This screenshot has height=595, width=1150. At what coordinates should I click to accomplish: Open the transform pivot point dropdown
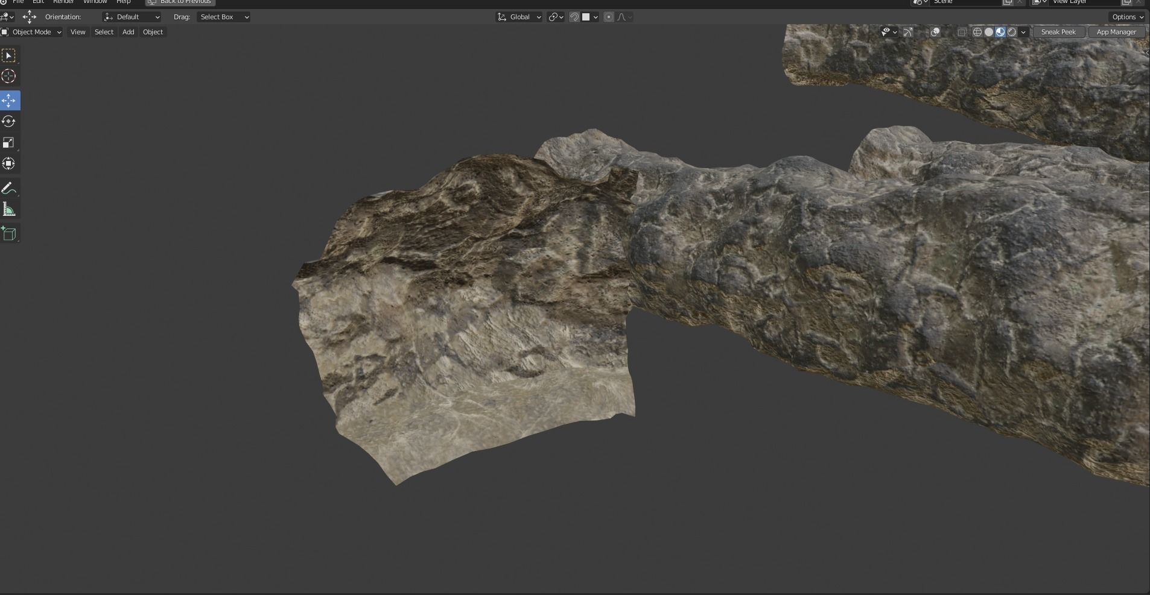pos(556,17)
